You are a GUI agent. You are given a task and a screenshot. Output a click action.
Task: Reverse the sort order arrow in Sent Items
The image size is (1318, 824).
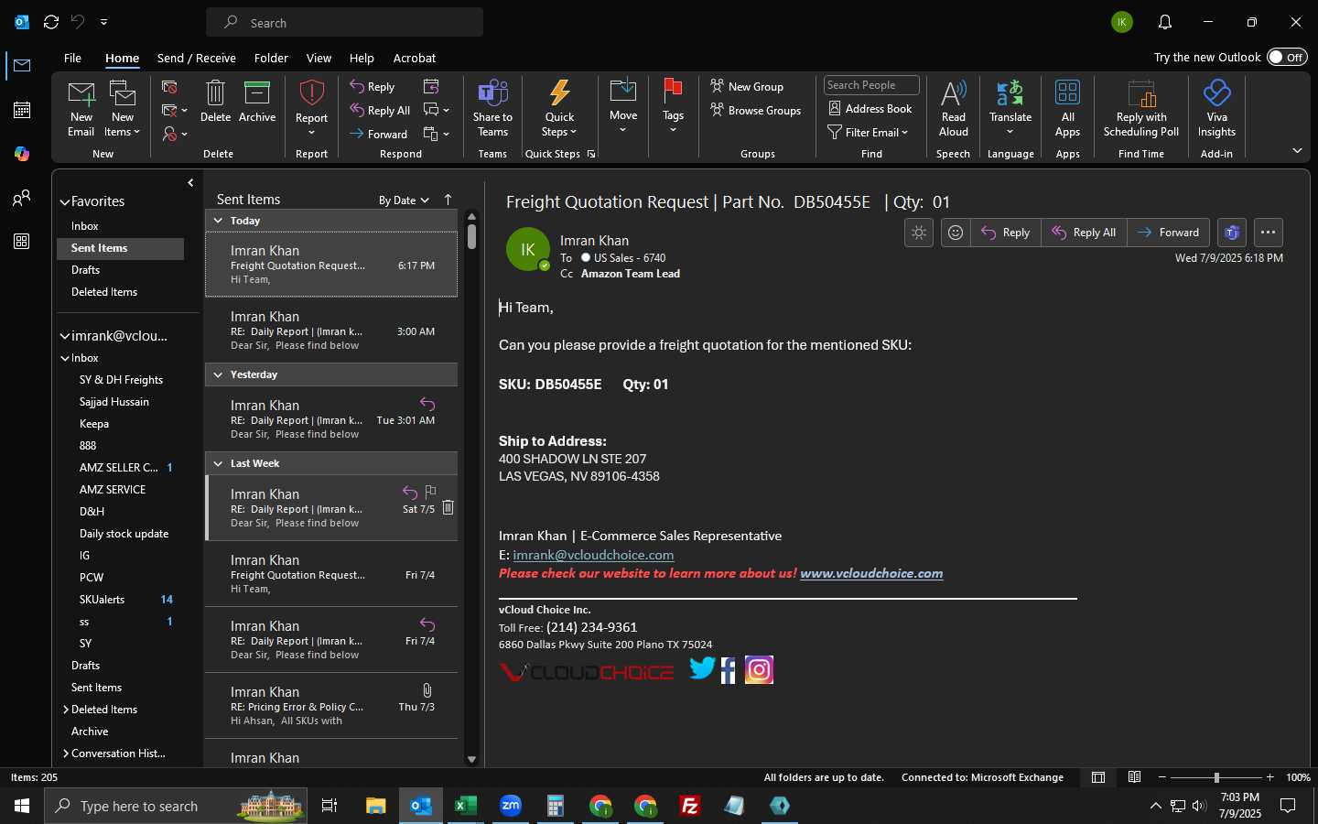coord(448,200)
